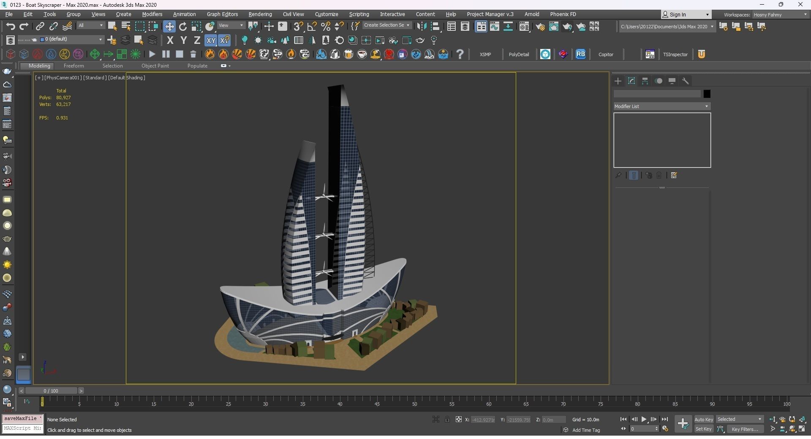Click the Select Object tool icon
This screenshot has height=439, width=811.
pos(112,27)
